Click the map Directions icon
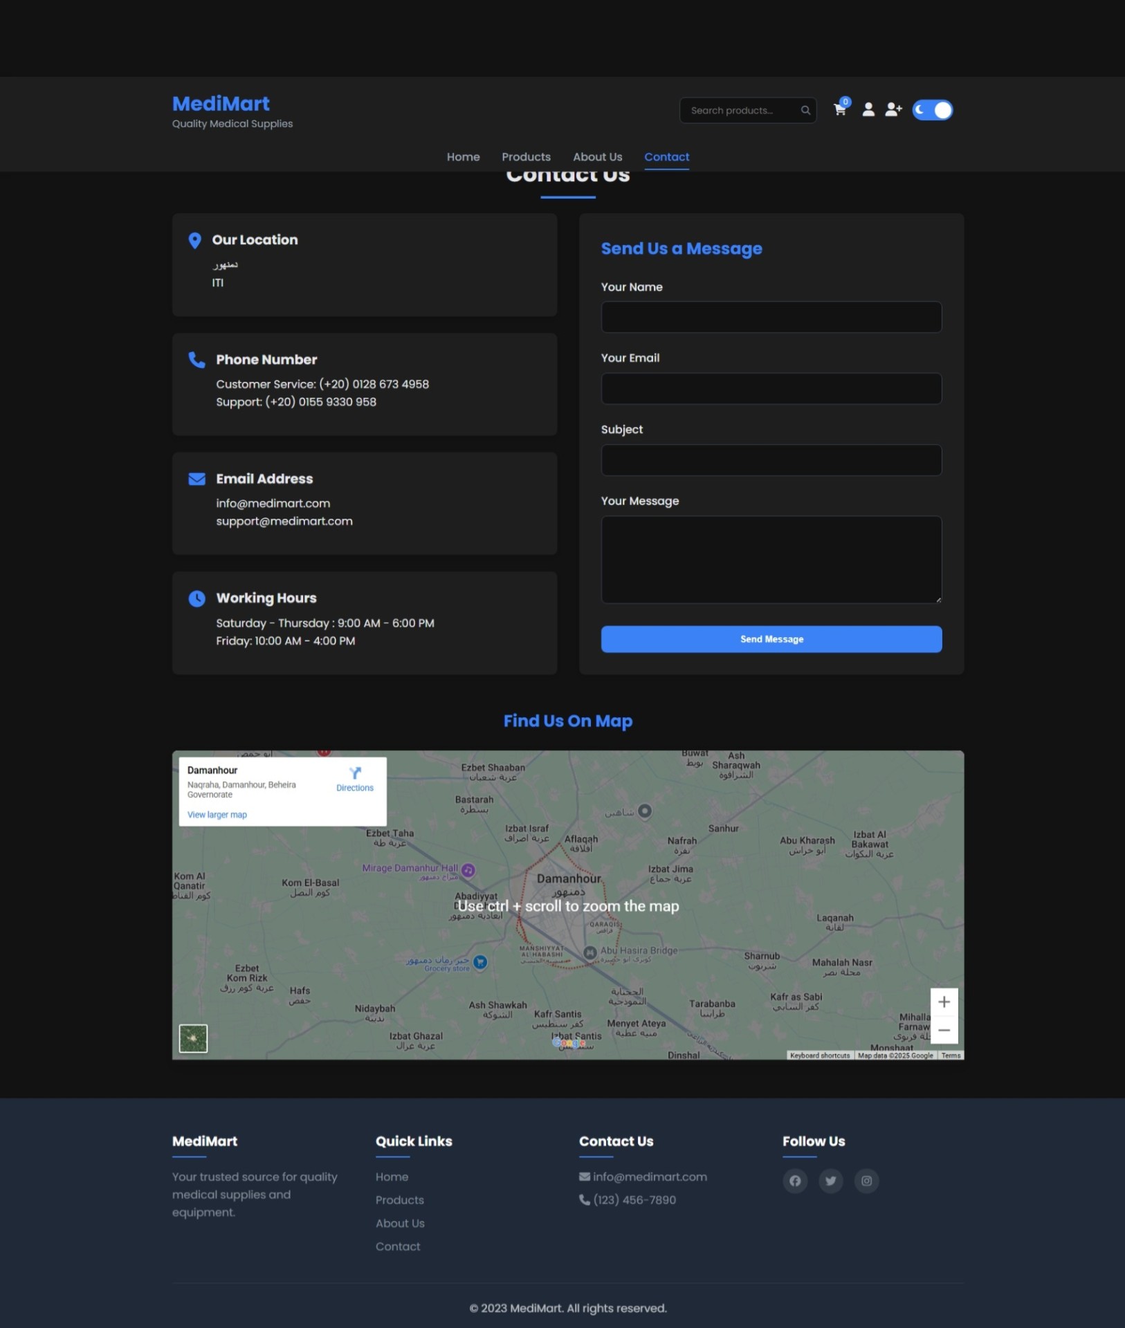Viewport: 1125px width, 1328px height. 355,773
